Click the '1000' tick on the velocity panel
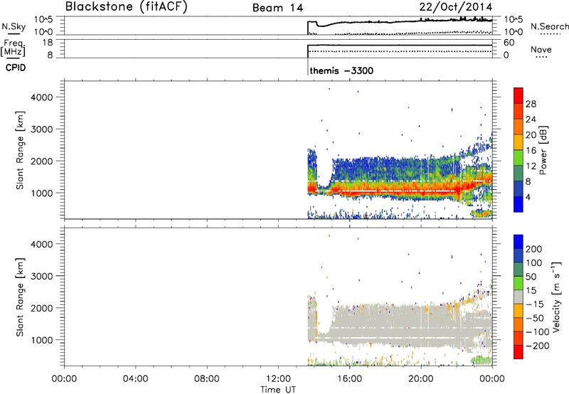Image resolution: width=569 pixels, height=394 pixels. click(41, 340)
